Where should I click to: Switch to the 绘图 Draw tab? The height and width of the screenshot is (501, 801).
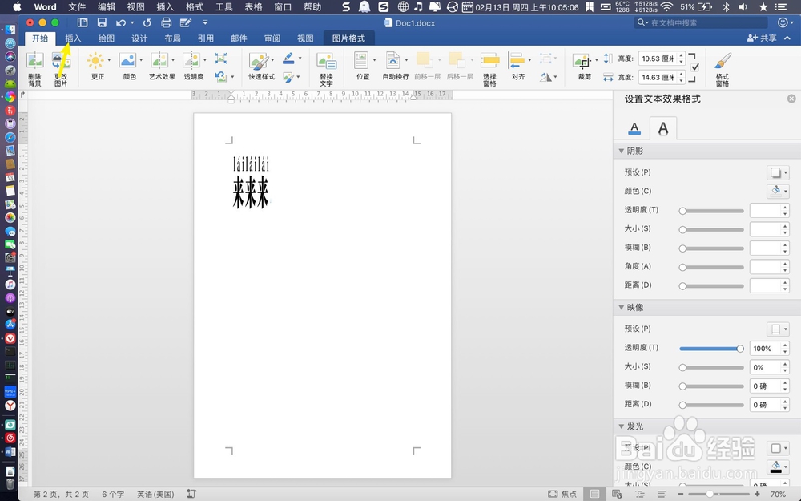[x=107, y=38]
